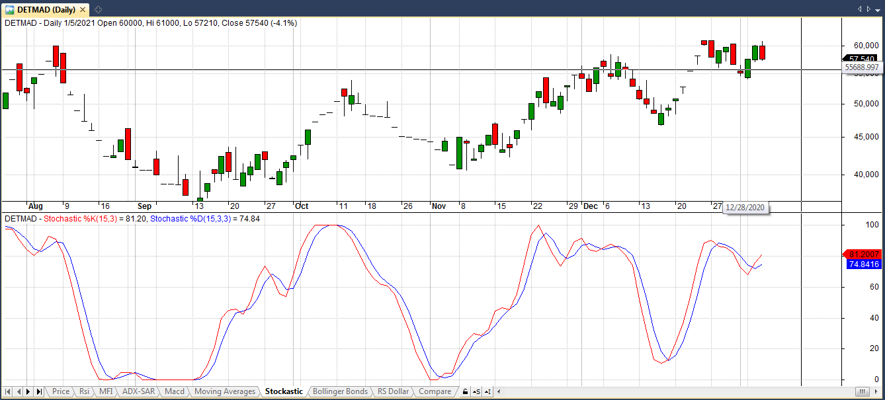Image resolution: width=885 pixels, height=400 pixels.
Task: Jump to the last chart sheet
Action: [39, 392]
